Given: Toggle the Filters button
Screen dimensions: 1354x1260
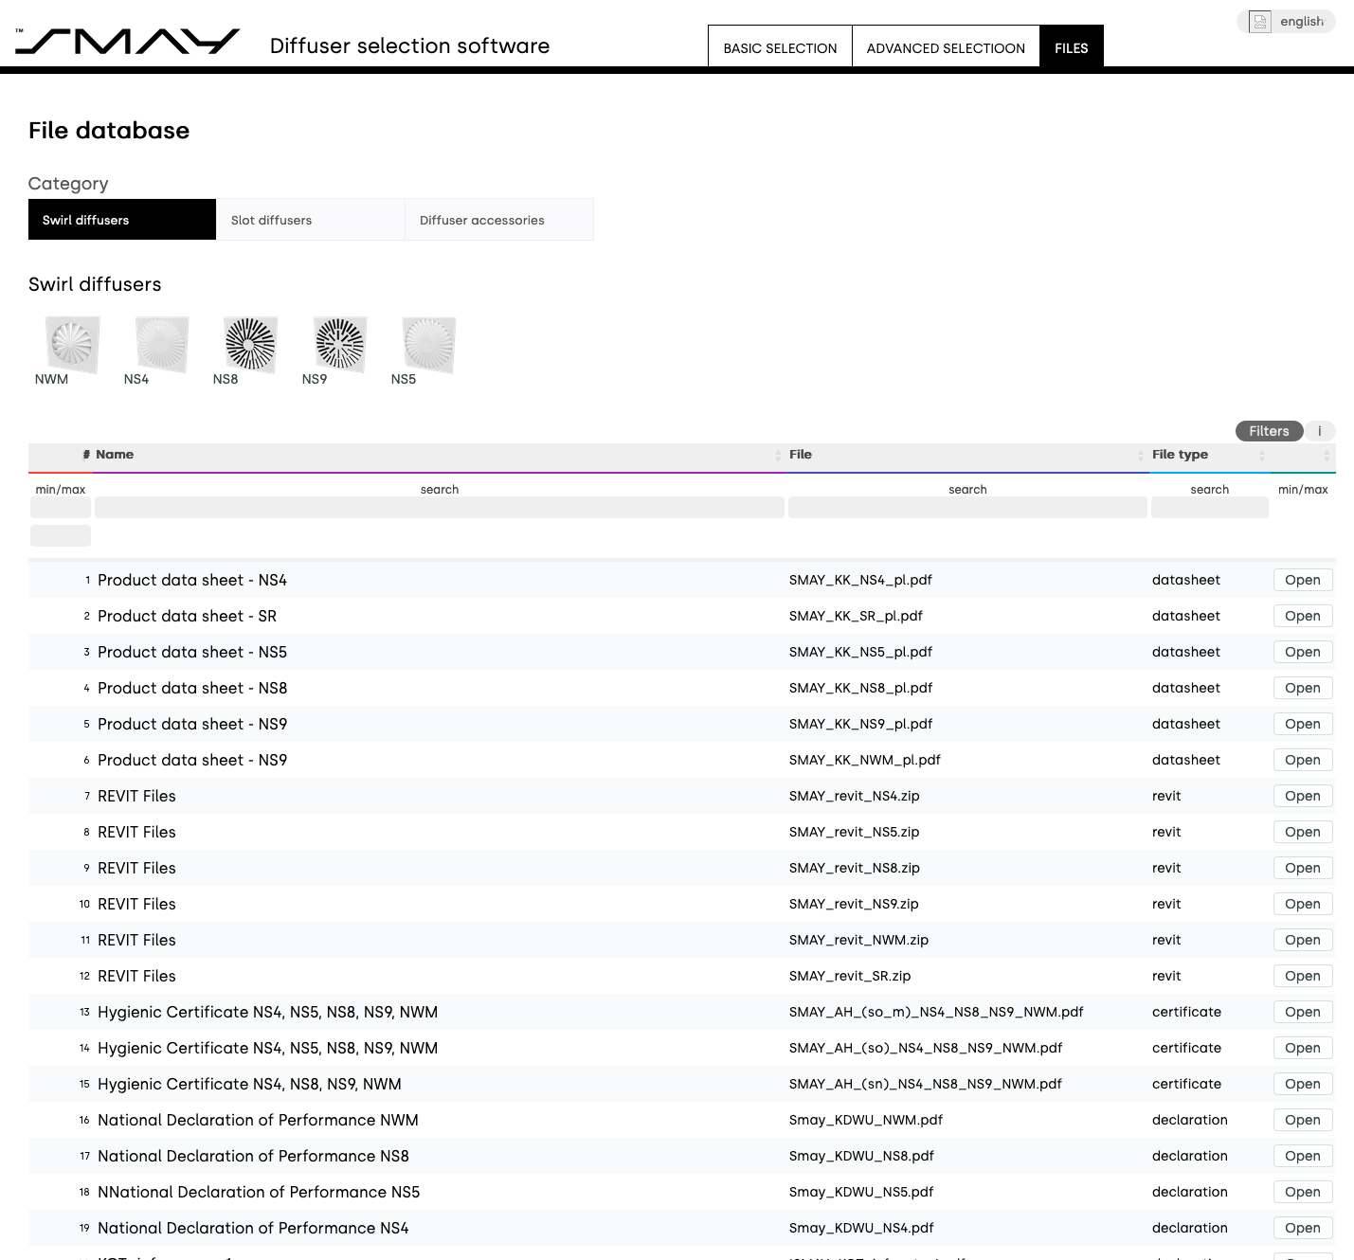Looking at the screenshot, I should (x=1269, y=431).
